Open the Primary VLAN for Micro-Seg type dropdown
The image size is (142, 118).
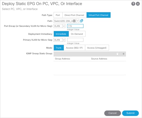point(64,40)
